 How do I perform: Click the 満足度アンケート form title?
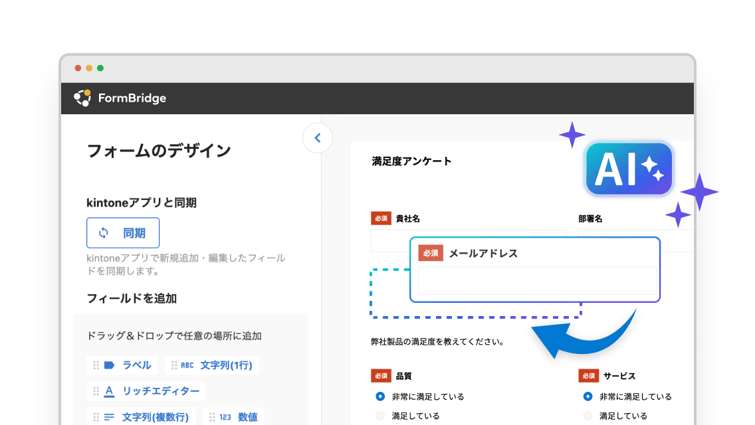pyautogui.click(x=411, y=161)
